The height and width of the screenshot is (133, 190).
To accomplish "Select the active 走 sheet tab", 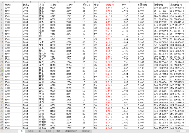I will (21, 131).
